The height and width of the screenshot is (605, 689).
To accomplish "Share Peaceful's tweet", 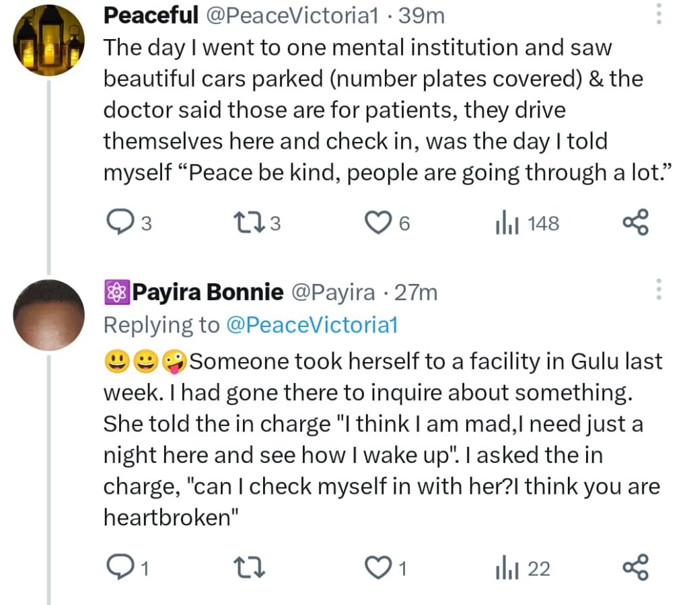I will pyautogui.click(x=635, y=223).
